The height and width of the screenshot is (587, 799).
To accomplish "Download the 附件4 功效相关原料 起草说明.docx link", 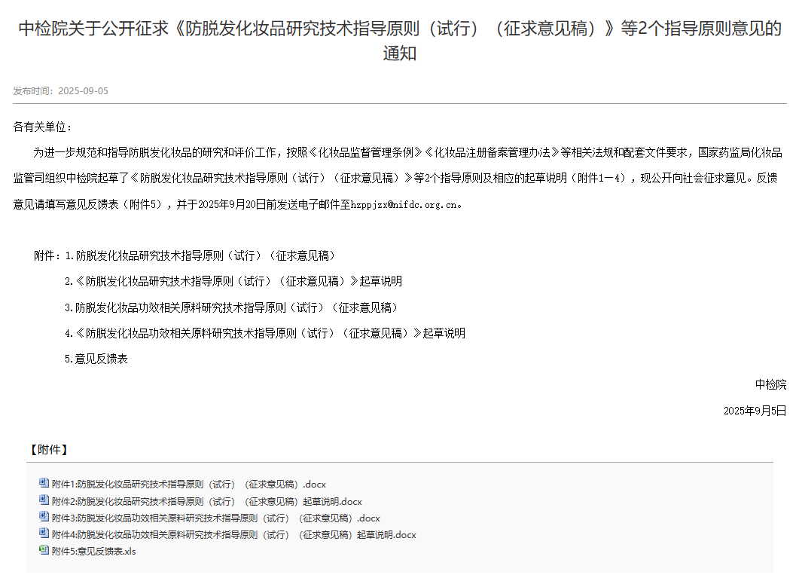I will click(233, 535).
